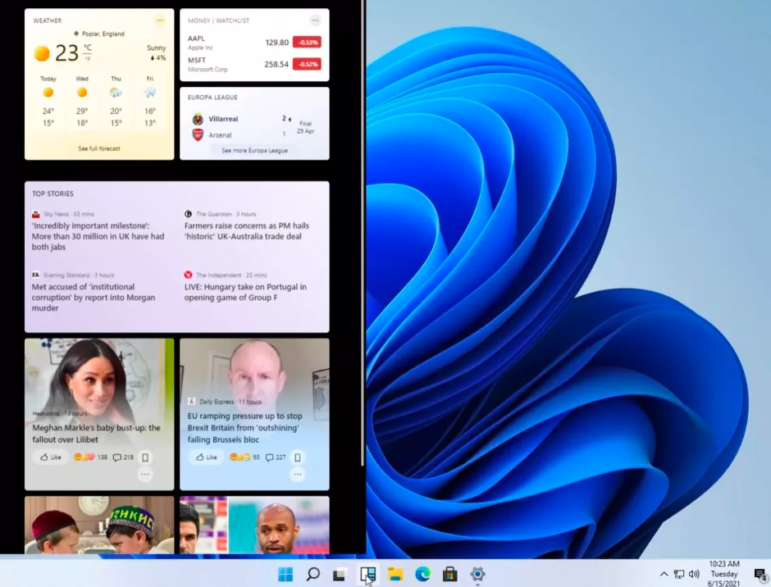Open comments on Meghan Markle story
This screenshot has height=587, width=771.
[x=123, y=457]
